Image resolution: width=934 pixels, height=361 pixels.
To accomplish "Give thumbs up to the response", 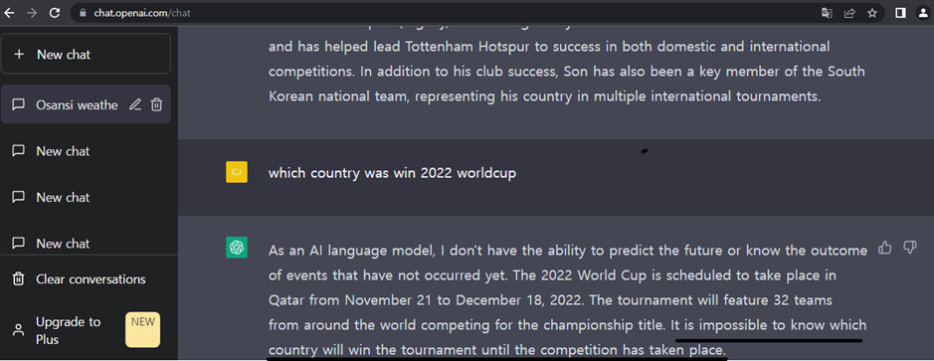I will coord(885,248).
